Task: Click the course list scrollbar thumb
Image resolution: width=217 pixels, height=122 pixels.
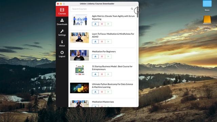Action: click(138, 12)
